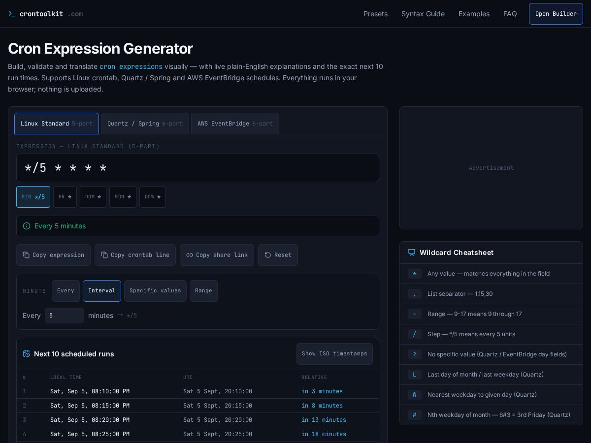Switch to the Quartz / Spring tab
The image size is (591, 443).
click(145, 124)
